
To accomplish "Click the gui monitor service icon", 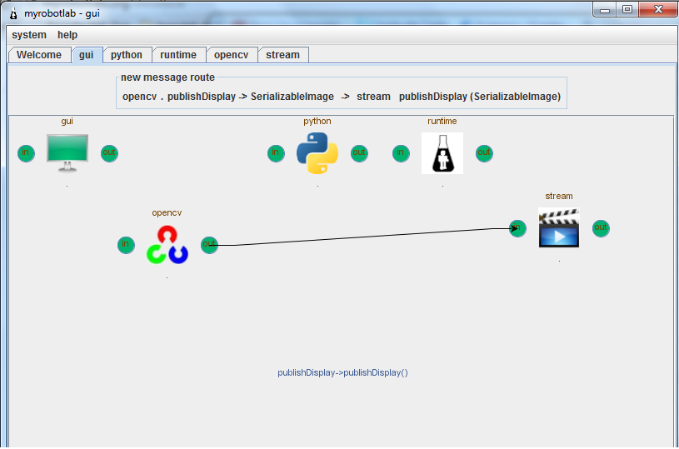I will [67, 153].
